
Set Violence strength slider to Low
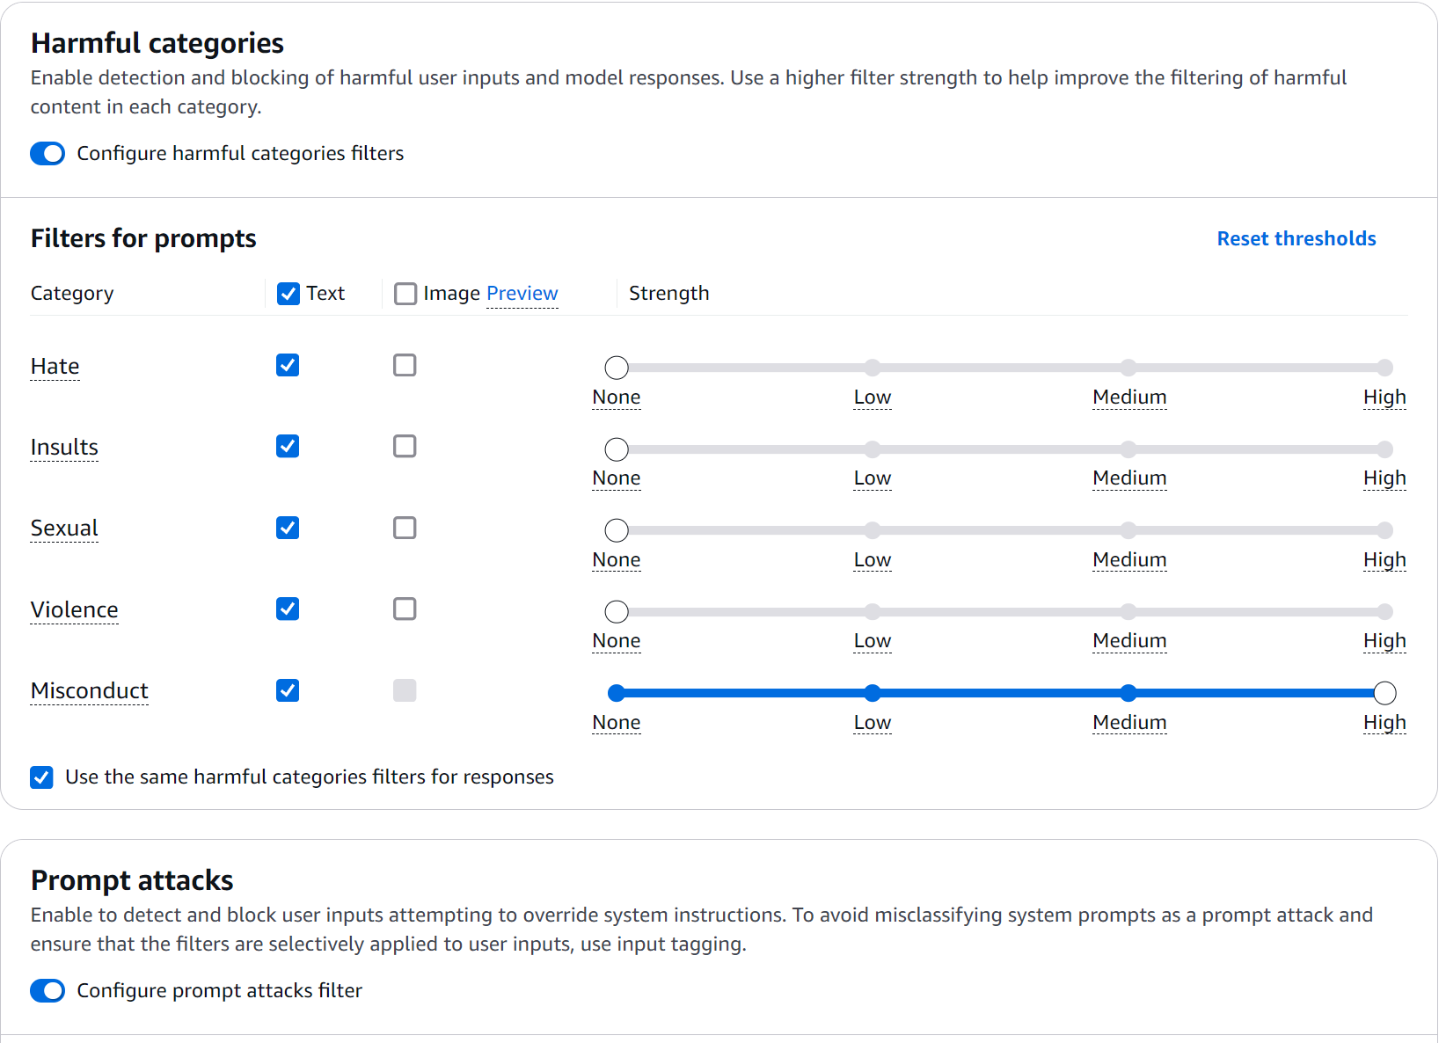point(872,611)
